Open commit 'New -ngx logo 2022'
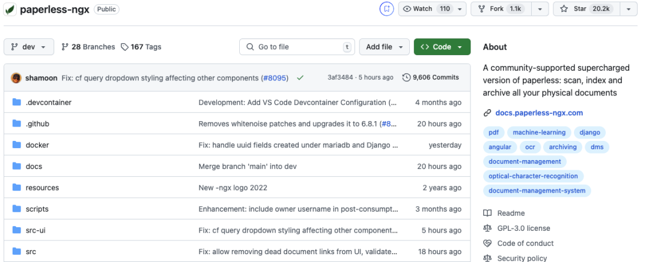Viewport: 649px width, 262px height. pos(233,188)
